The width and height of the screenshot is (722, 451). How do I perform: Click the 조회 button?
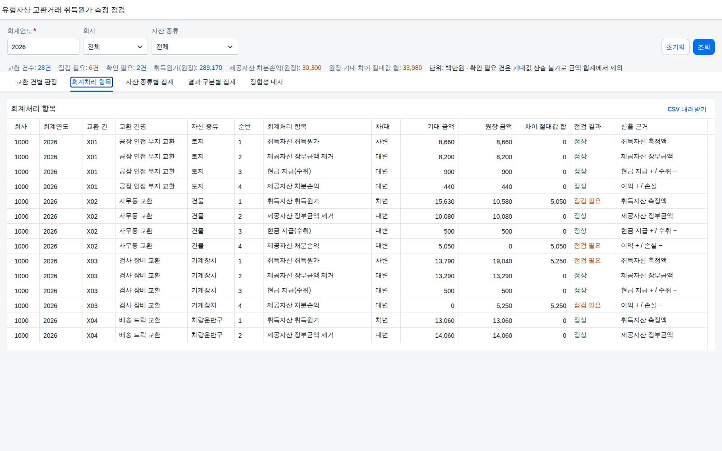[703, 47]
